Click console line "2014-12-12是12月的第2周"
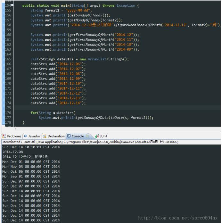 point(25,157)
